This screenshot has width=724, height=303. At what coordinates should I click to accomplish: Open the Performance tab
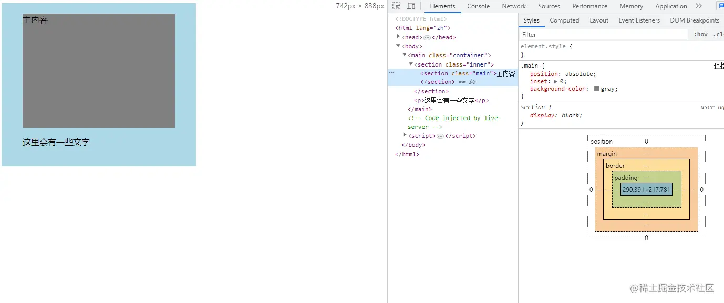tap(590, 6)
